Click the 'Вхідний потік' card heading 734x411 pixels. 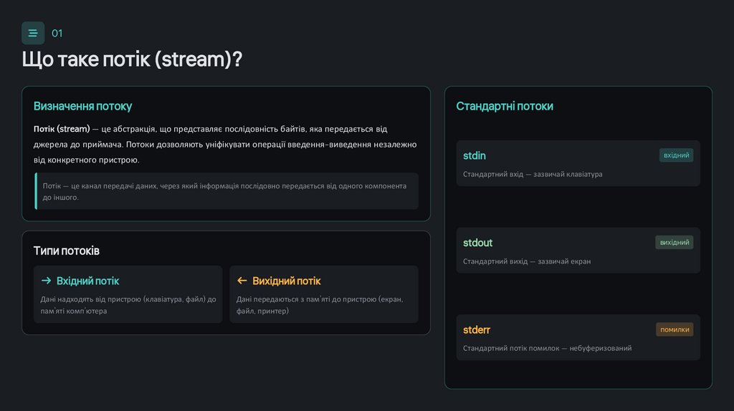pos(87,281)
